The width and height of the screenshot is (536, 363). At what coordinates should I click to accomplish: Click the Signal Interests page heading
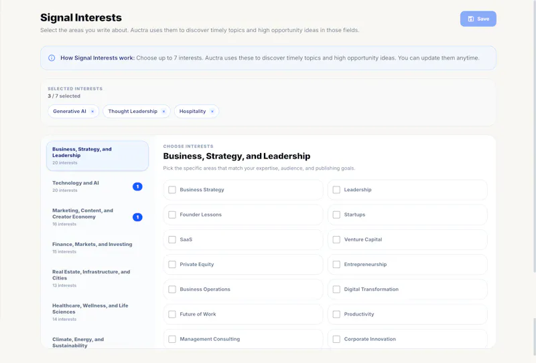point(81,17)
